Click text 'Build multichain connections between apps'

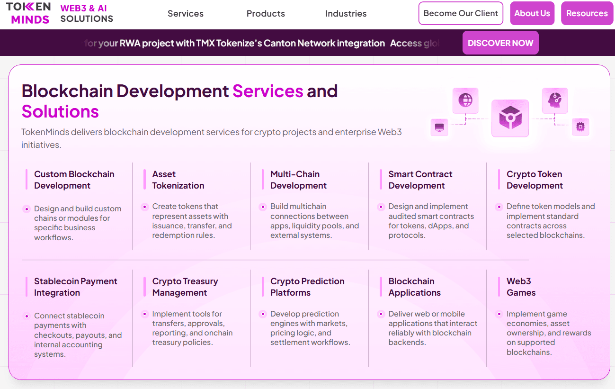[x=314, y=221]
